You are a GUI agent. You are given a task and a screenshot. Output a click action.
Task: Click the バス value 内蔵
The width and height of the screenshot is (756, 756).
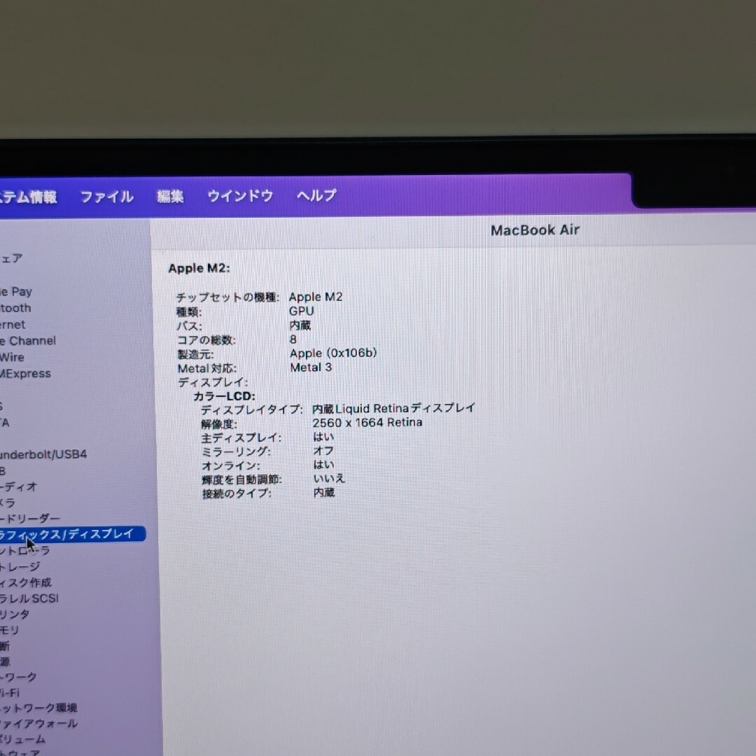[300, 325]
